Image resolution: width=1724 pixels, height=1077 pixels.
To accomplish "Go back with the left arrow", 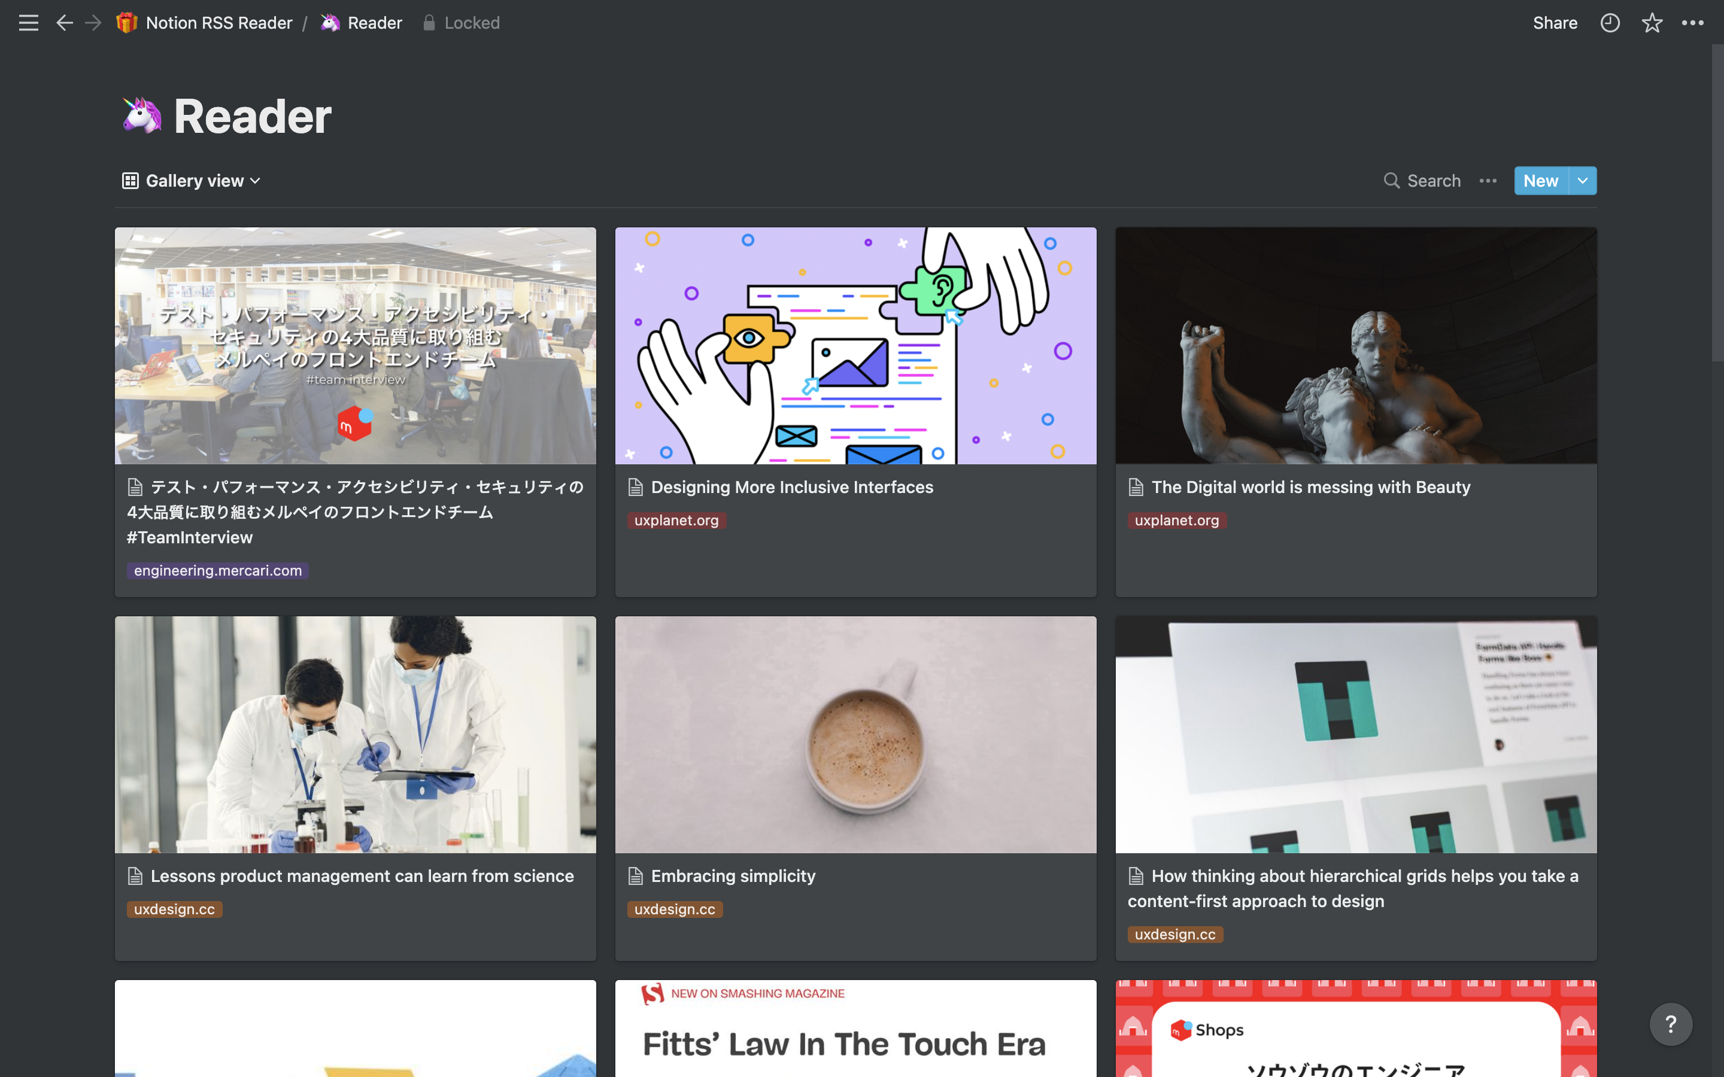I will [x=64, y=23].
